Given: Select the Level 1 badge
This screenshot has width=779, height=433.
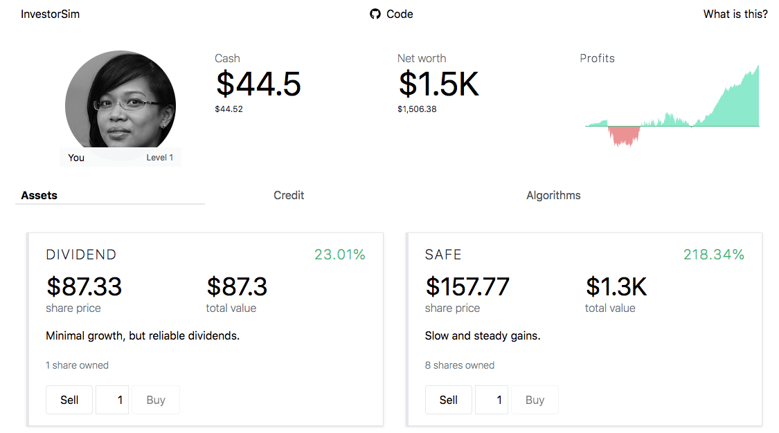Looking at the screenshot, I should click(x=159, y=157).
